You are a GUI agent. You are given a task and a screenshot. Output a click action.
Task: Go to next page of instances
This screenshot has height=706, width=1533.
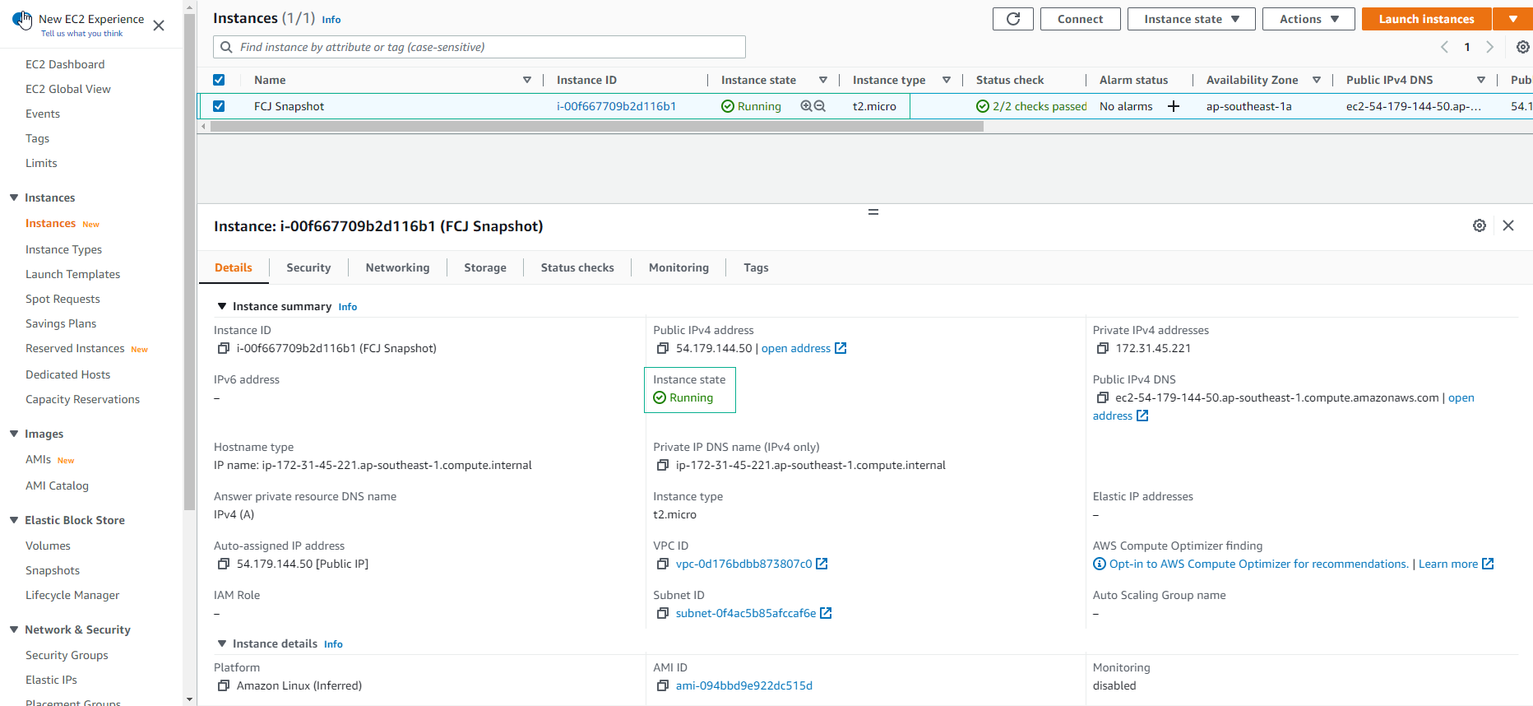pos(1489,47)
